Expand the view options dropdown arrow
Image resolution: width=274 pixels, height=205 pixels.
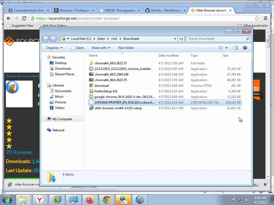[226, 48]
